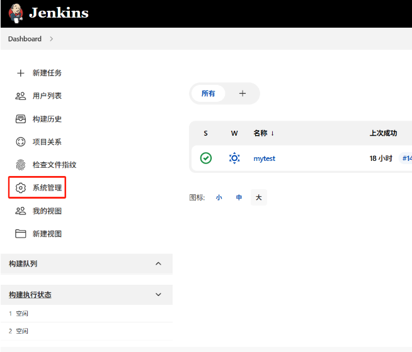
Task: Click the people icon beside 我的视图
Action: point(21,211)
